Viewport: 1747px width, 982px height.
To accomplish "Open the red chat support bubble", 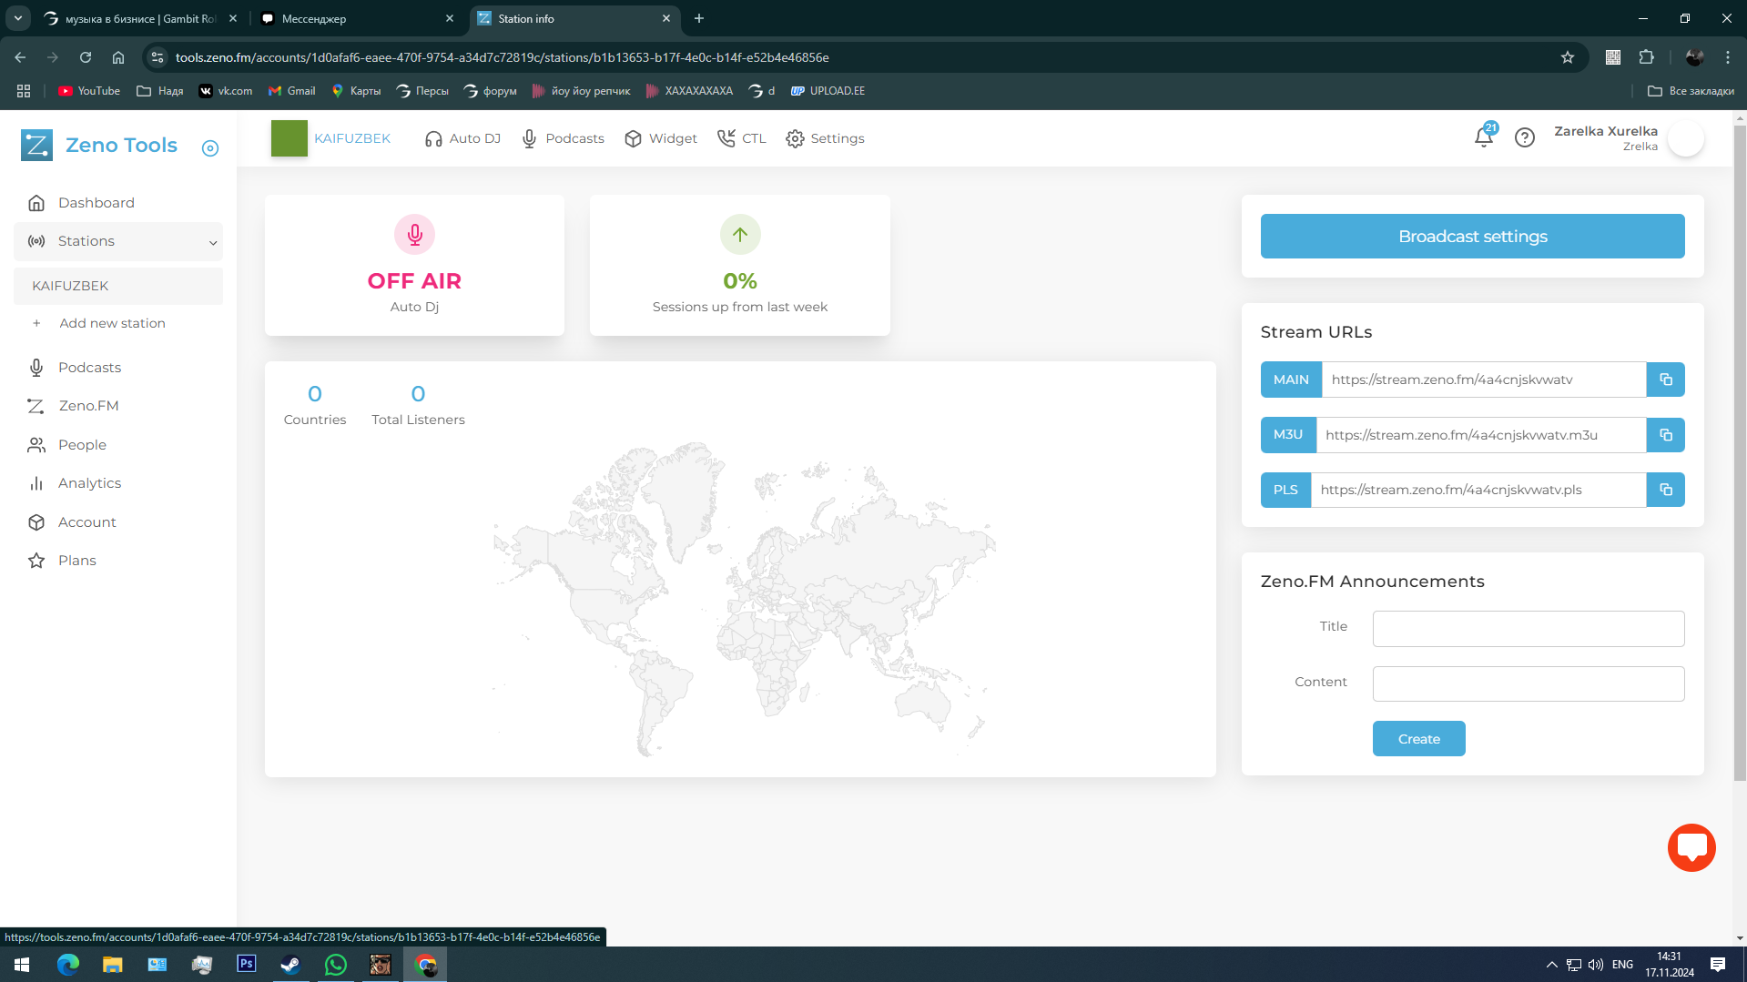I will [1691, 847].
